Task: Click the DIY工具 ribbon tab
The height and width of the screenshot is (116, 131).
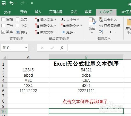Action: pyautogui.click(x=126, y=12)
